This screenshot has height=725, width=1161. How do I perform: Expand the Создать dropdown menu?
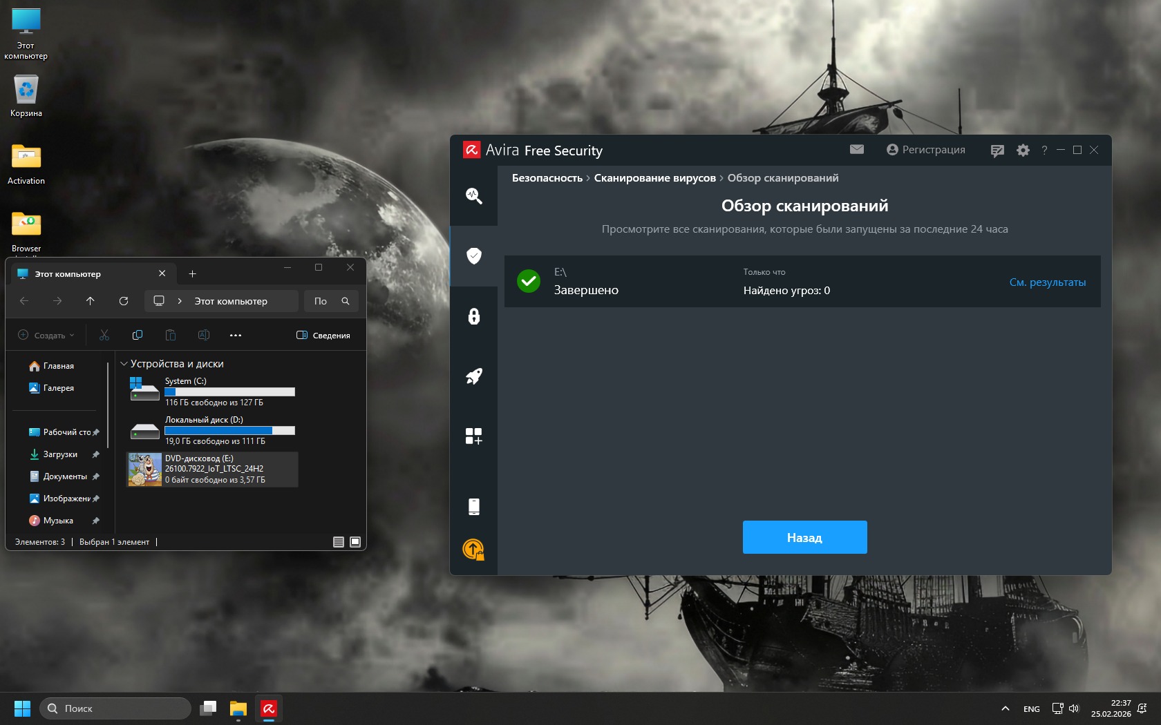click(x=46, y=336)
